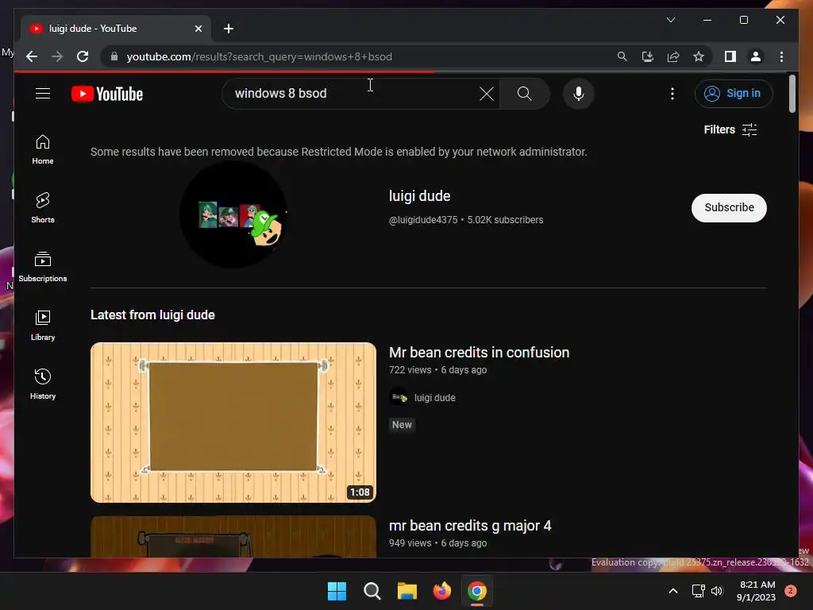Click the New badge under the video

pyautogui.click(x=402, y=425)
